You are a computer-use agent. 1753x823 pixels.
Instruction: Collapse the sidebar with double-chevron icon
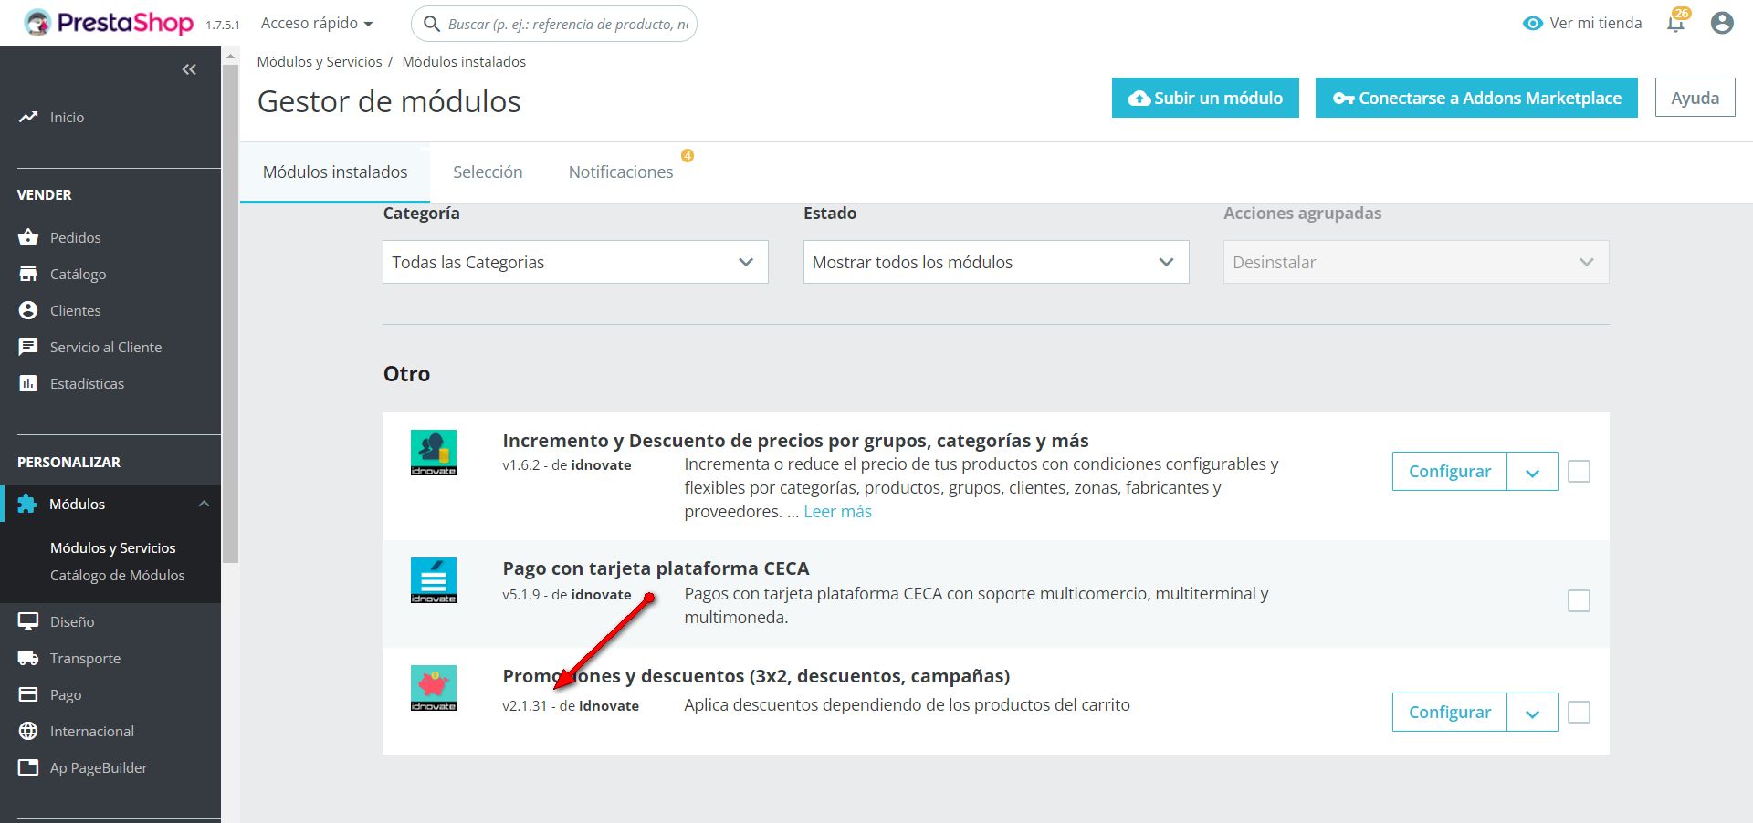click(x=189, y=69)
